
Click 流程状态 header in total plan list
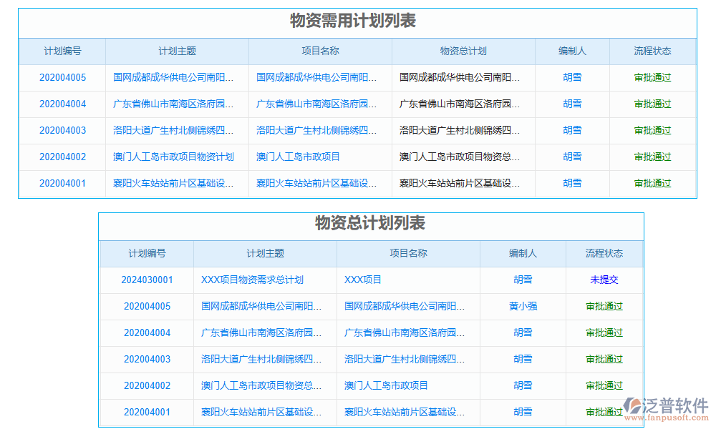tap(605, 254)
